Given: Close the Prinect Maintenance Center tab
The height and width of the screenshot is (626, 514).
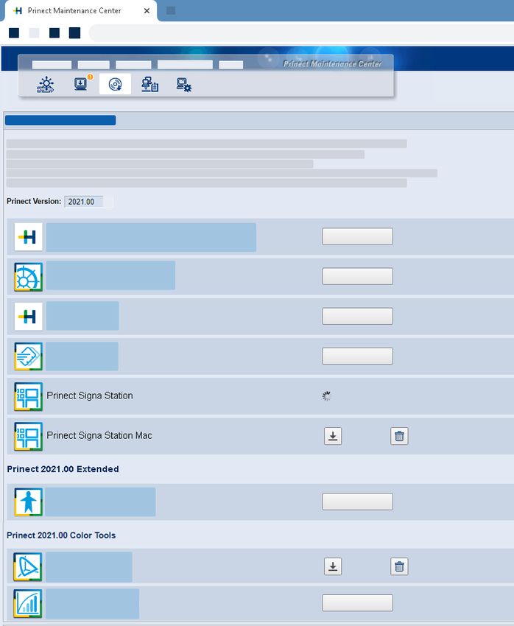Looking at the screenshot, I should click(x=147, y=11).
